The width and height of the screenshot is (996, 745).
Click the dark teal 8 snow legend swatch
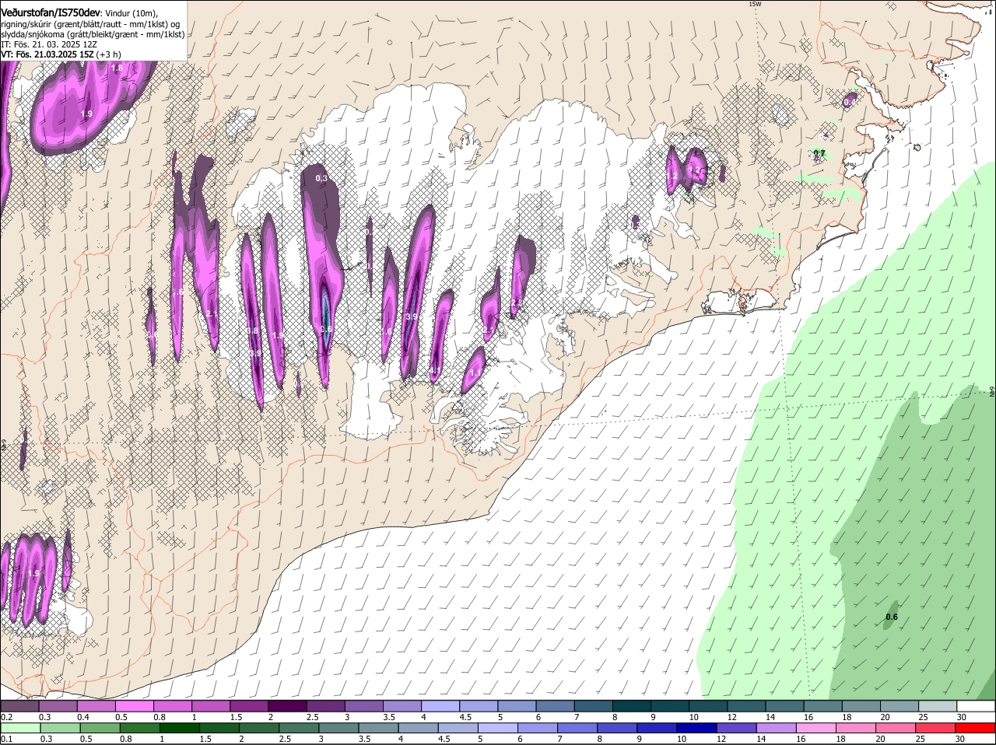(631, 706)
